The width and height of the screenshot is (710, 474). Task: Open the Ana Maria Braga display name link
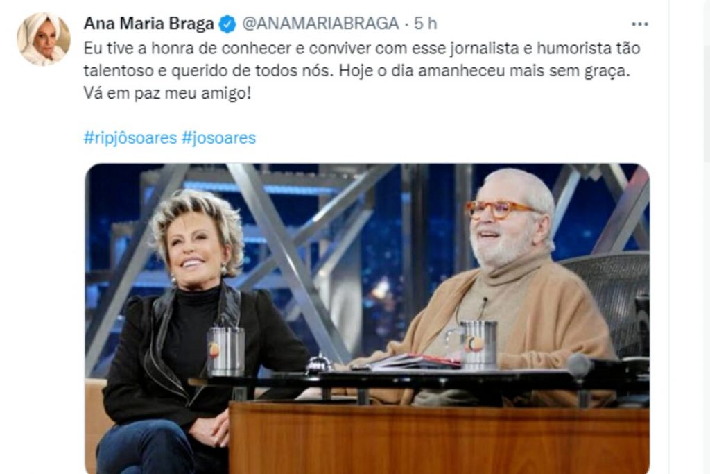[x=148, y=24]
